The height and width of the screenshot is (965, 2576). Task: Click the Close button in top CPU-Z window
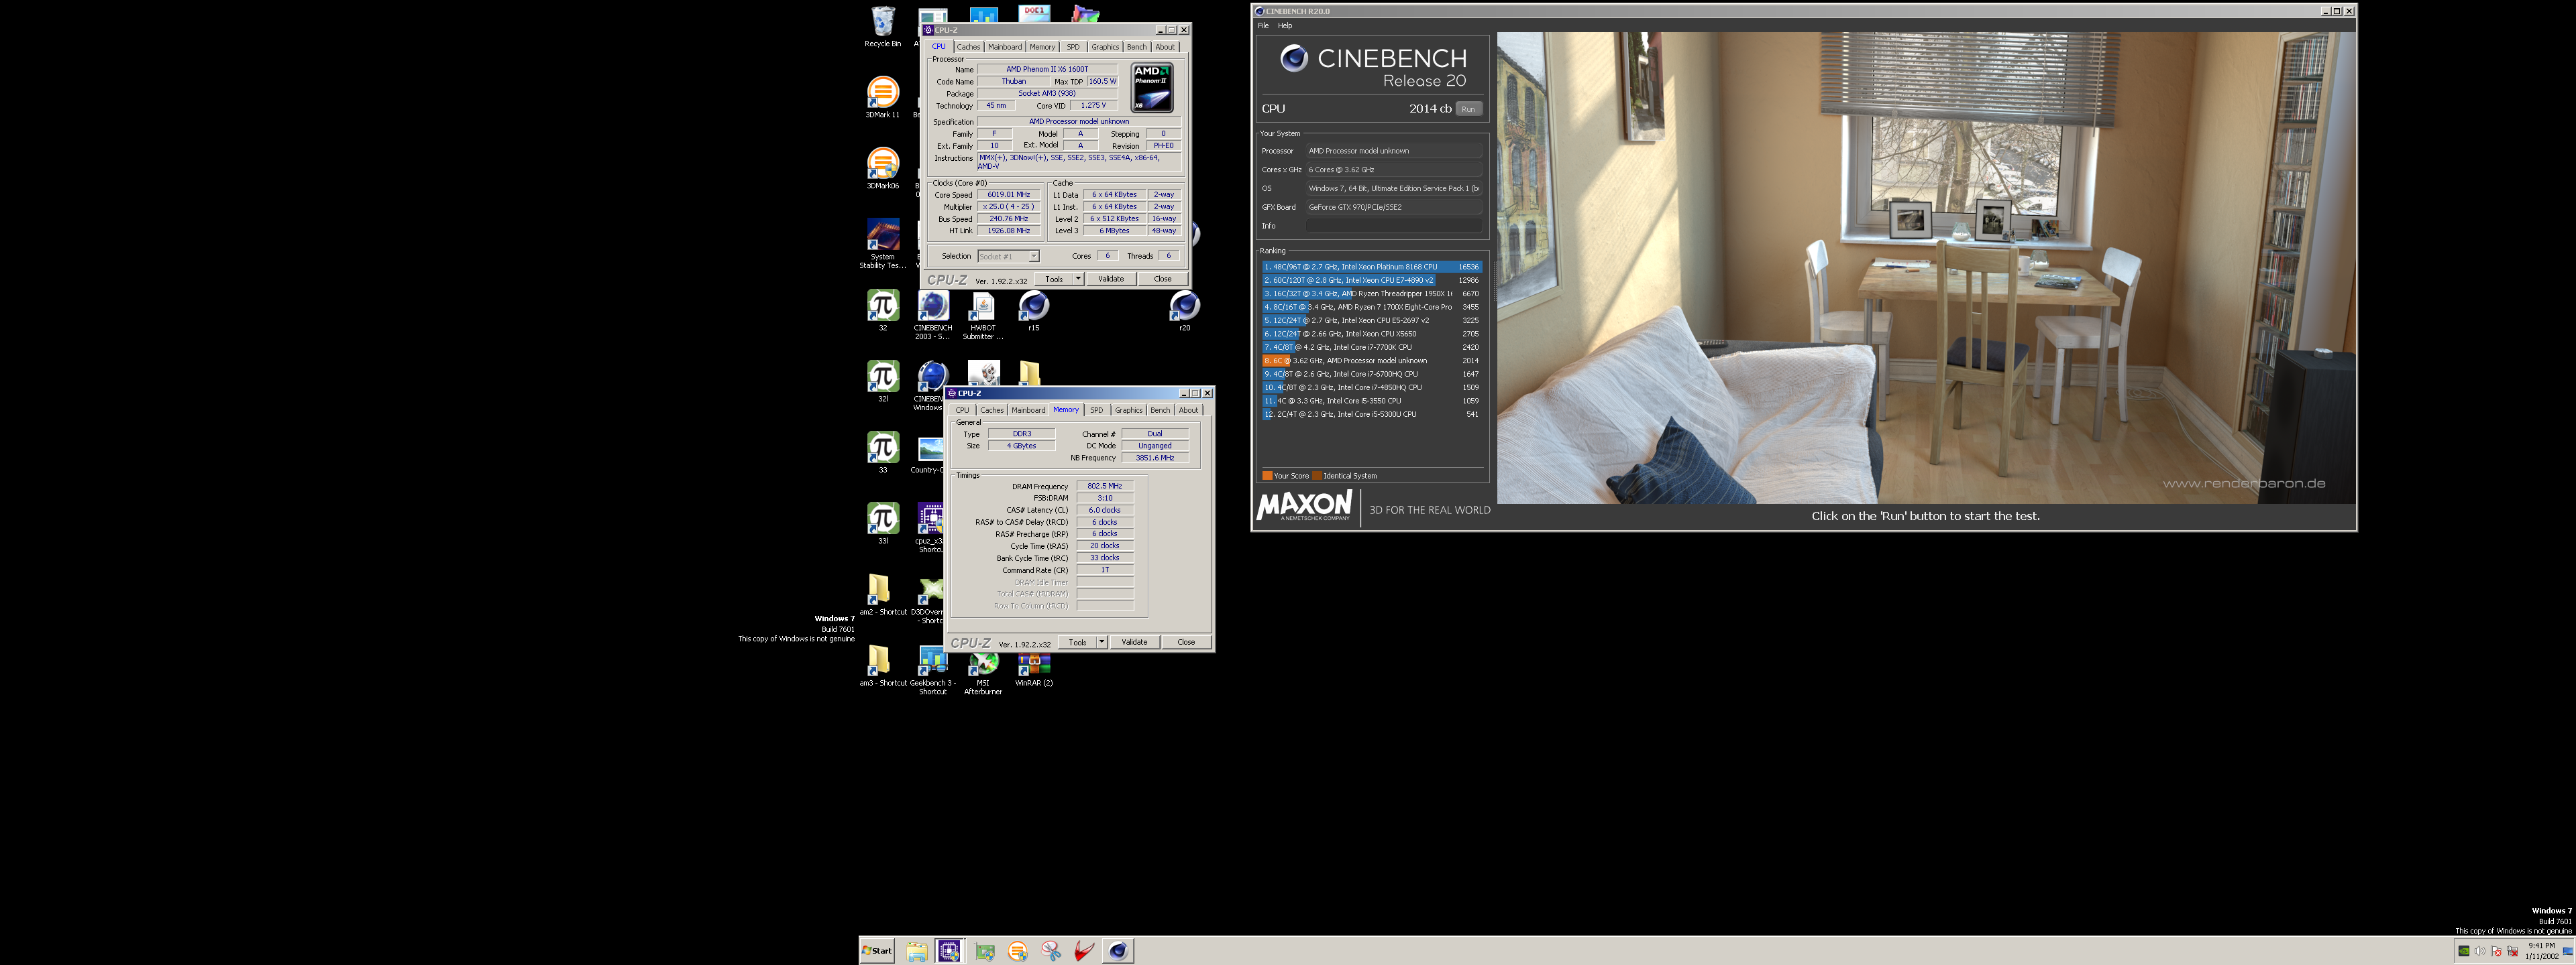[x=1162, y=279]
